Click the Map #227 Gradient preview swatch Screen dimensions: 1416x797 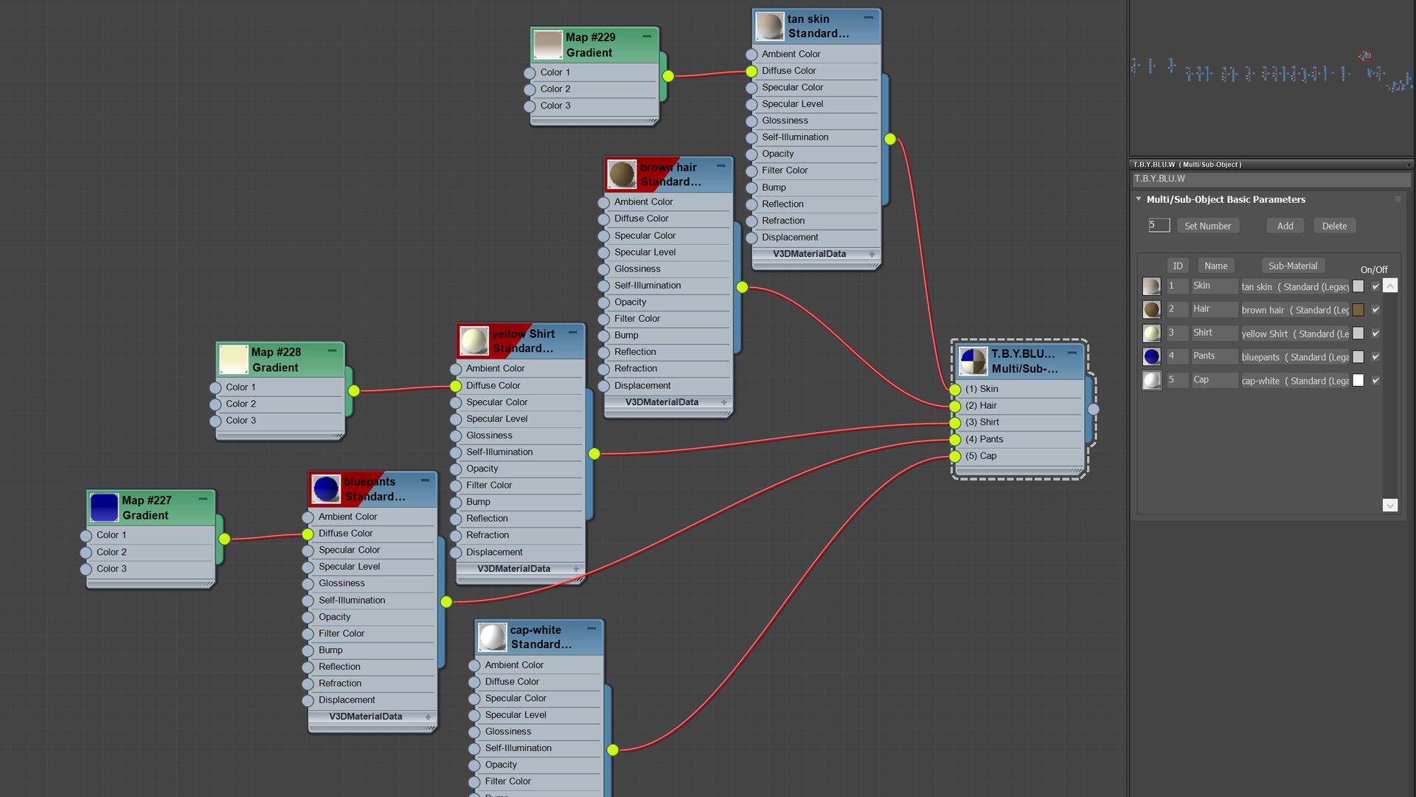pyautogui.click(x=104, y=508)
